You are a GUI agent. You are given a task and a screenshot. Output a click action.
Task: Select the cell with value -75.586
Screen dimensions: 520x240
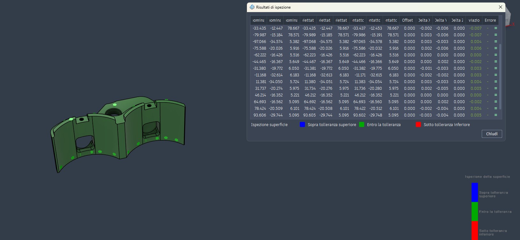359,48
